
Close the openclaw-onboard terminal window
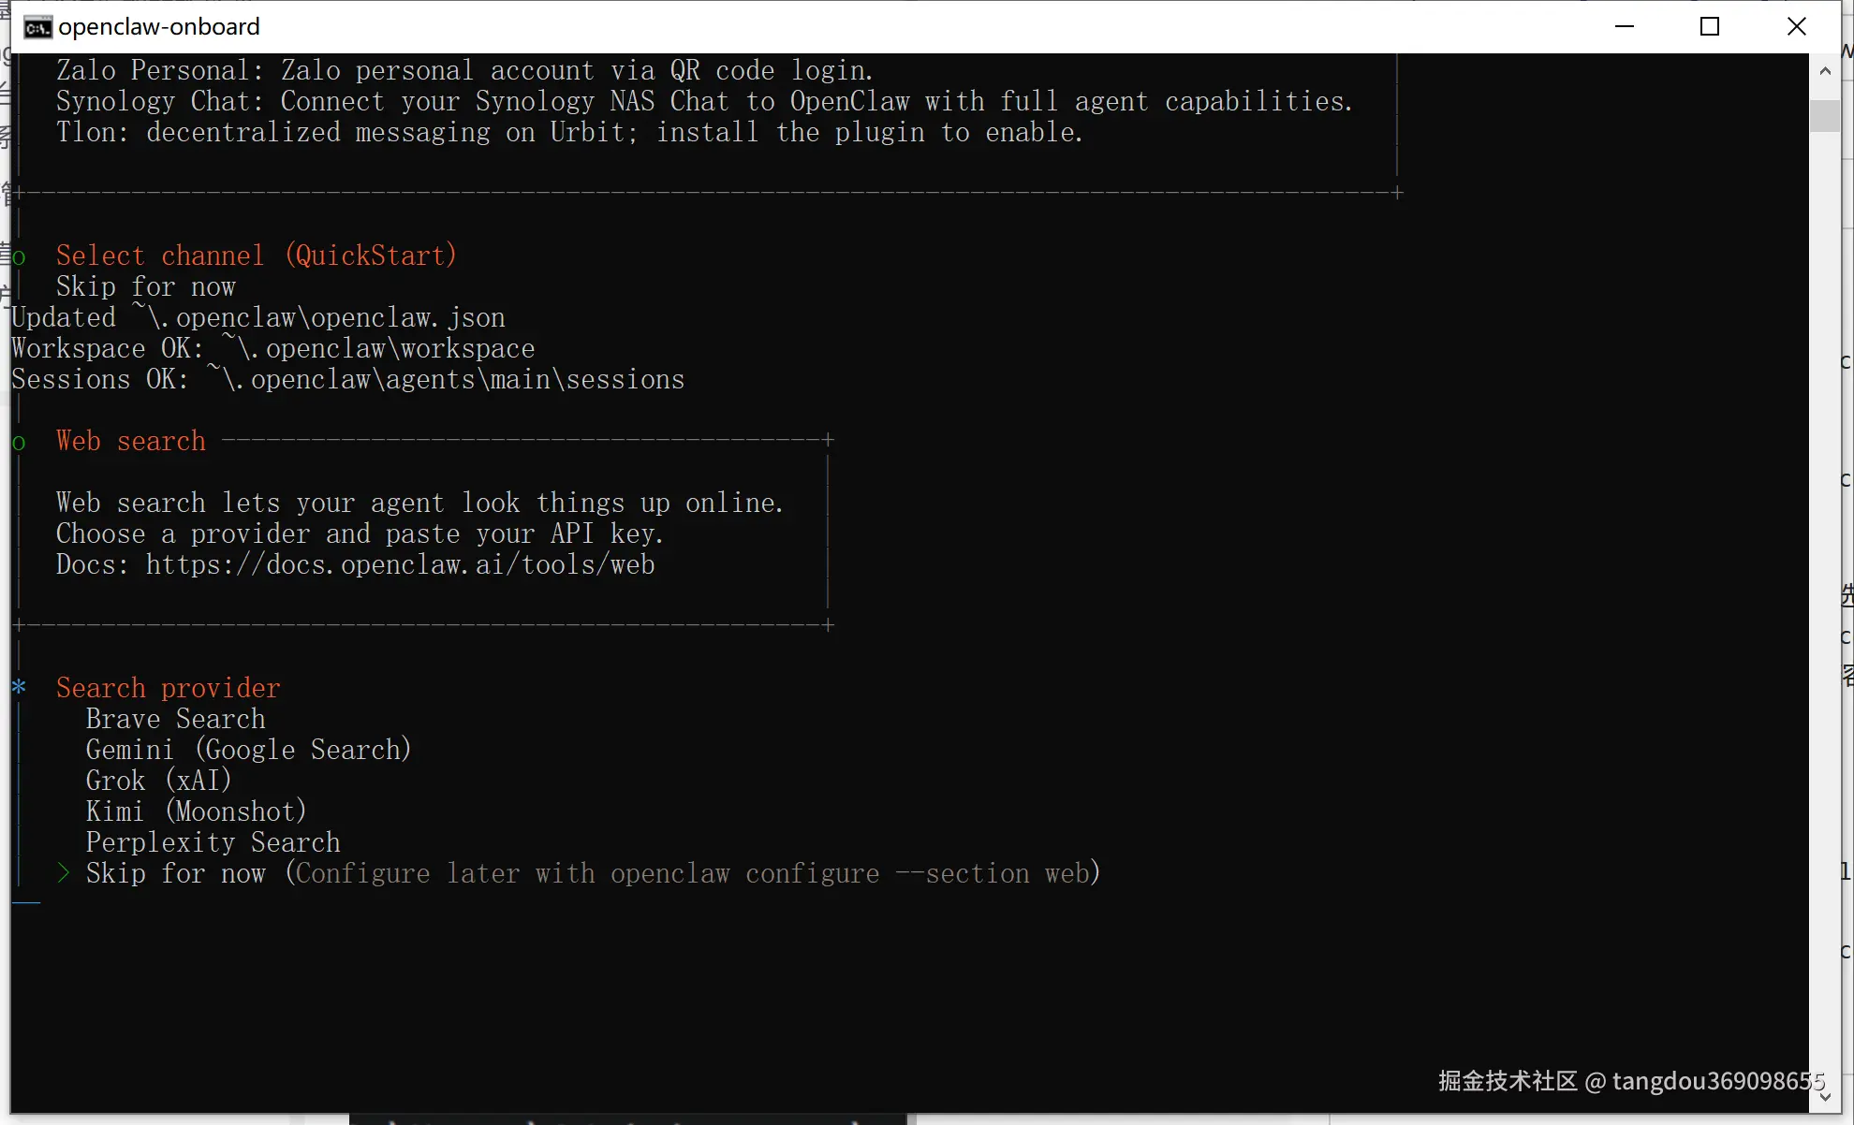pos(1796,26)
